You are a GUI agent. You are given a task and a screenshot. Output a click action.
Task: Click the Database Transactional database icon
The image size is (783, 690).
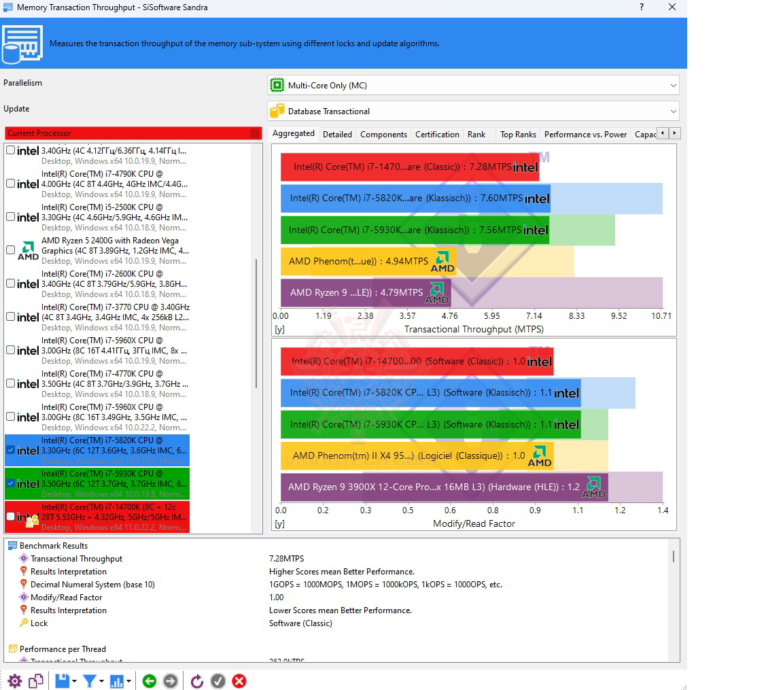(x=277, y=111)
